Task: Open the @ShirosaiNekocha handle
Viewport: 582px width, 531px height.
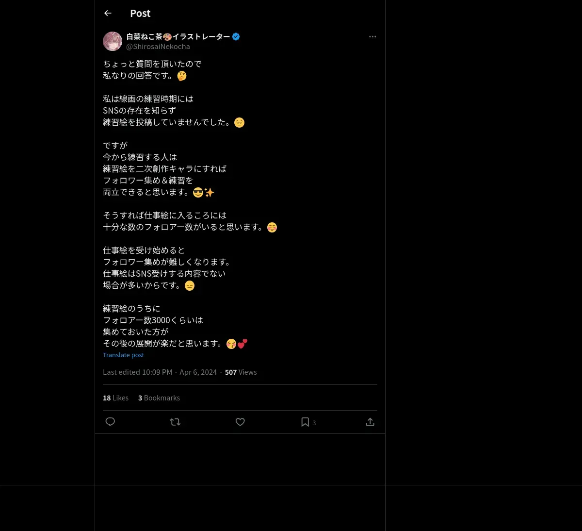Action: pyautogui.click(x=158, y=47)
